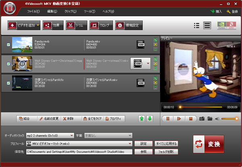Move item up with green up arrow
Viewport: 242px width, 167px height.
(142, 119)
